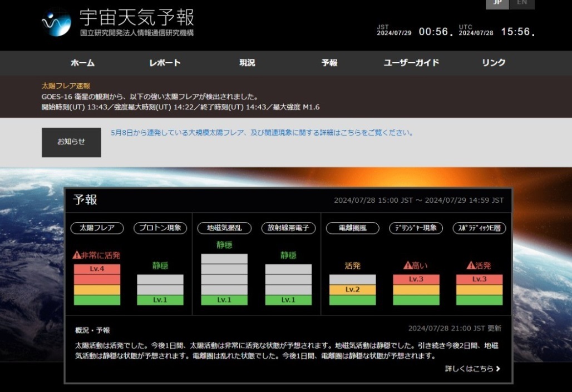Viewport: 572px width, 392px height.
Task: Select the 放射線帯電子 forecast label
Action: click(x=288, y=228)
